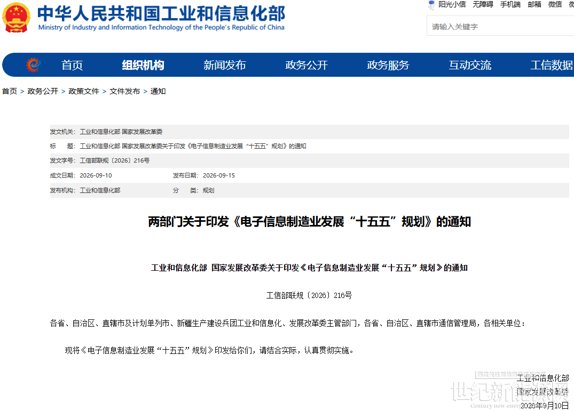Click the red gear icon in navigation bar
574x411 pixels.
click(x=33, y=65)
